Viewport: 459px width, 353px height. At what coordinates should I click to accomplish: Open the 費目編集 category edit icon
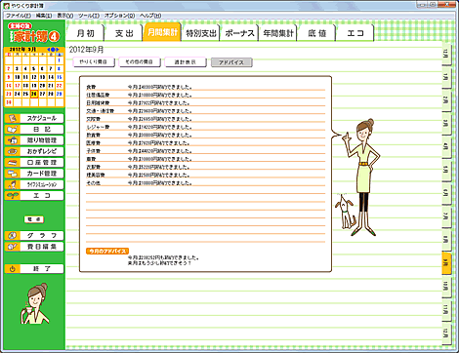(13, 247)
